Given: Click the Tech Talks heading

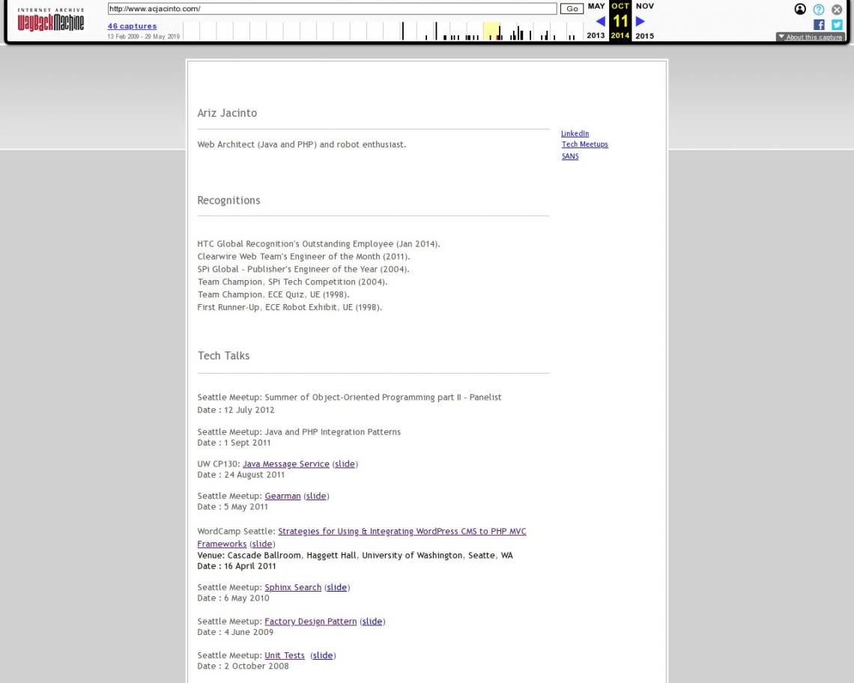Looking at the screenshot, I should pyautogui.click(x=223, y=356).
